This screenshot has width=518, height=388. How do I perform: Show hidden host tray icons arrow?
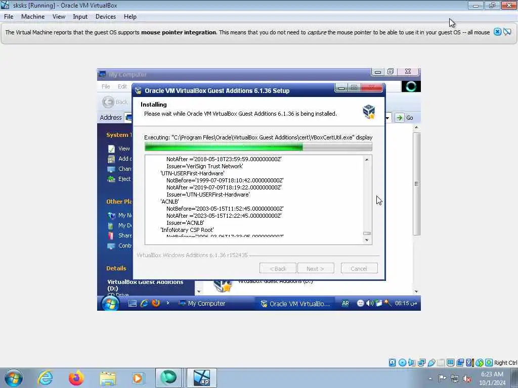[x=430, y=378]
